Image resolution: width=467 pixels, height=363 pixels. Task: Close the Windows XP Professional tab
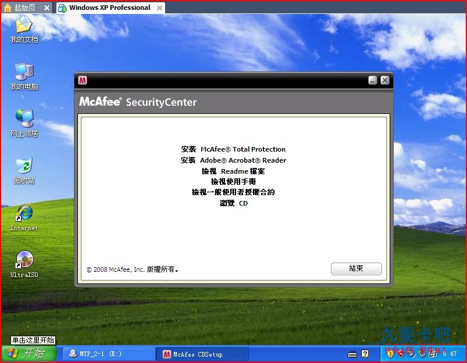pos(159,8)
